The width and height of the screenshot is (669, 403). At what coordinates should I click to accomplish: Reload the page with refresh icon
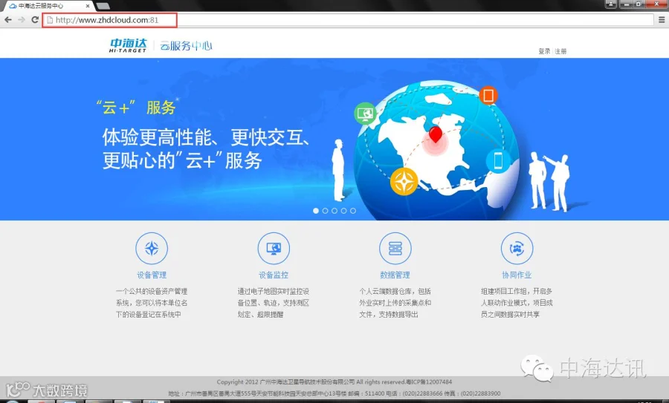[35, 19]
